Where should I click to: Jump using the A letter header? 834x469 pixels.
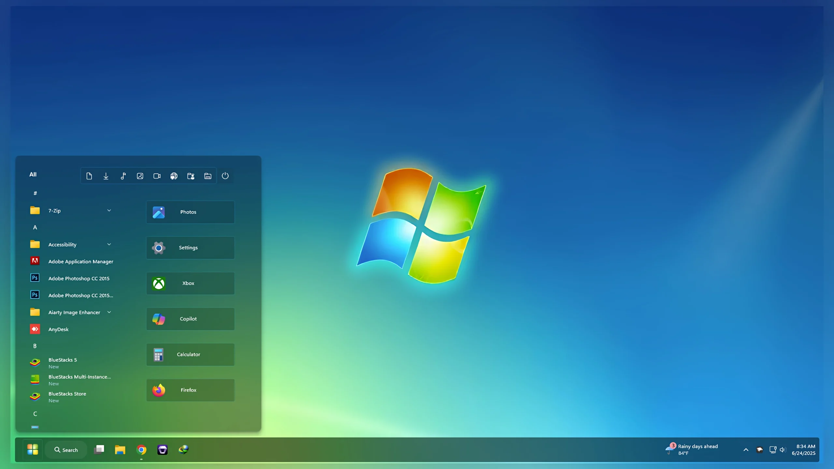35,227
